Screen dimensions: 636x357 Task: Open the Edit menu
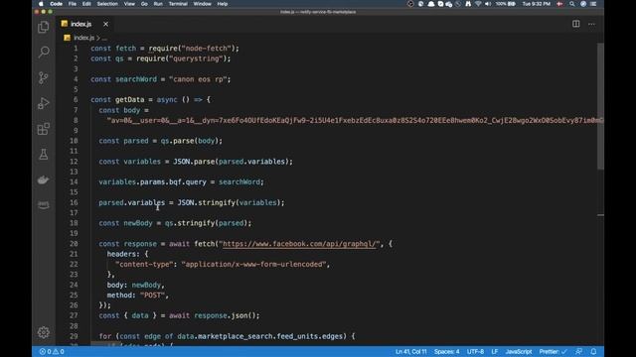click(86, 4)
